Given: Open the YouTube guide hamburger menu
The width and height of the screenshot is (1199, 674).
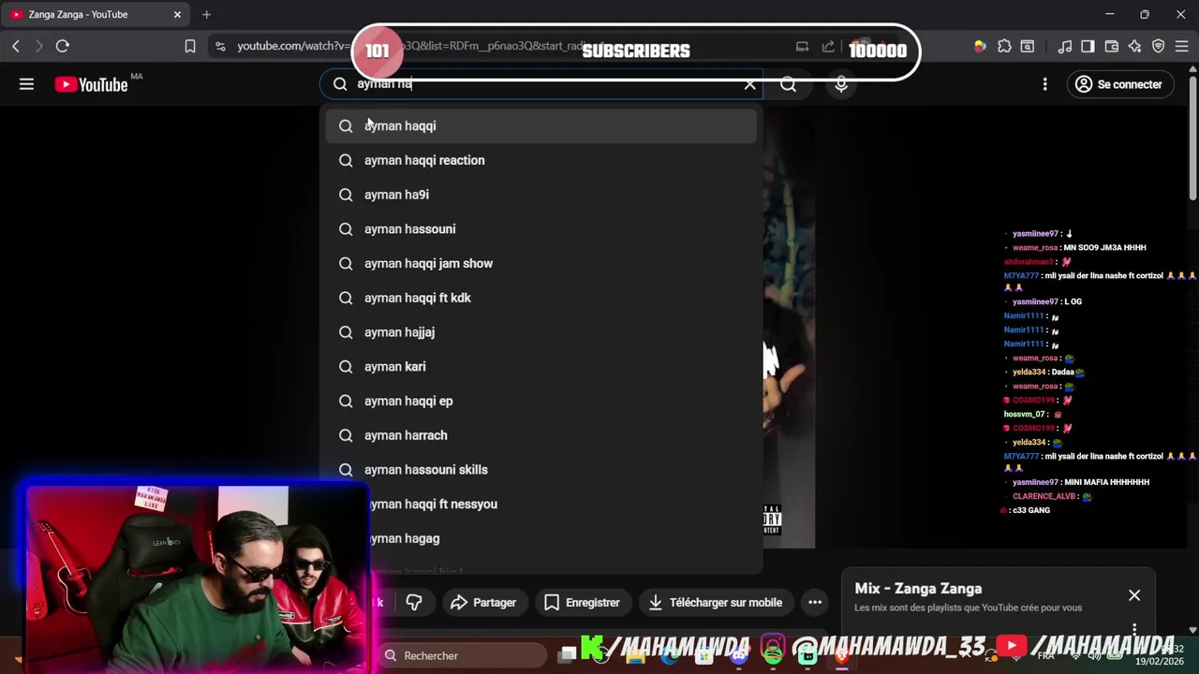Looking at the screenshot, I should click(x=26, y=84).
